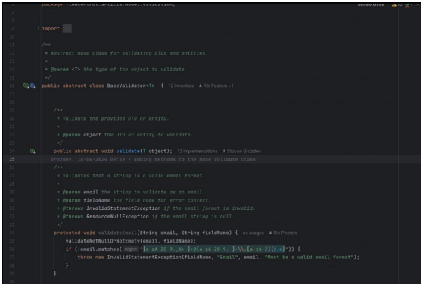Click the "Abstract base class" Javadoc comment line
Image resolution: width=423 pixels, height=288 pixels.
click(x=126, y=53)
